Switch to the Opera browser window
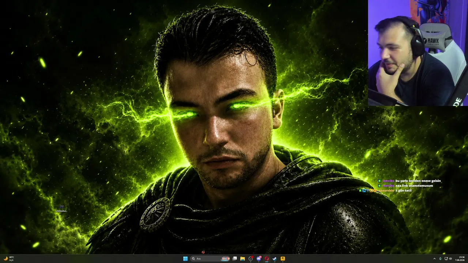 pyautogui.click(x=267, y=259)
